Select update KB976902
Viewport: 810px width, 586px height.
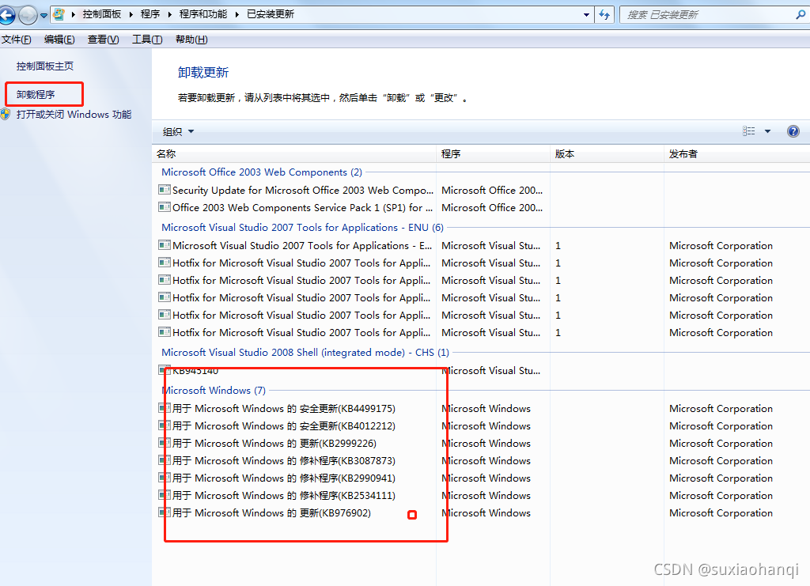tap(271, 512)
